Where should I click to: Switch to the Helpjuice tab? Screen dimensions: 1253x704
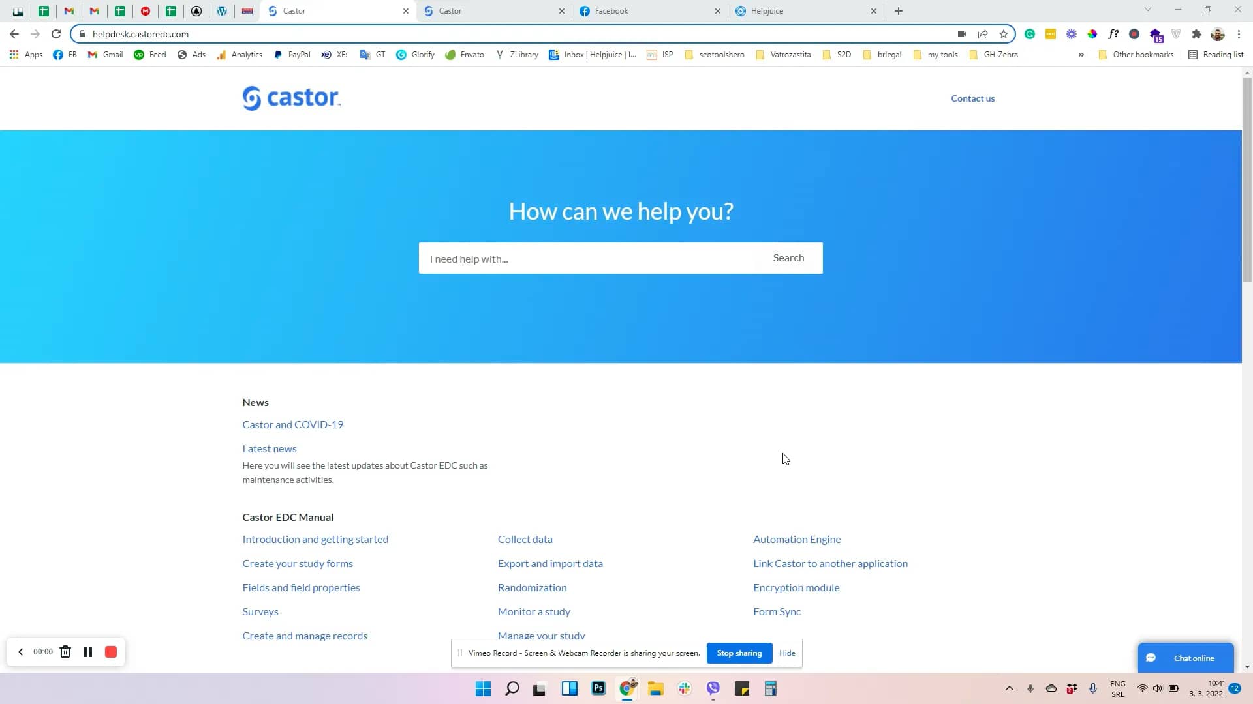pyautogui.click(x=769, y=11)
